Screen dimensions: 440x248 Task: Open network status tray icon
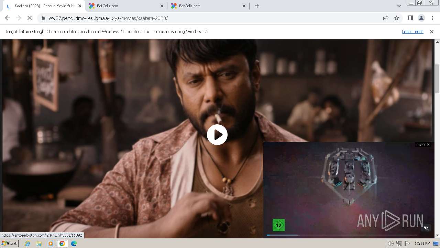(x=399, y=244)
